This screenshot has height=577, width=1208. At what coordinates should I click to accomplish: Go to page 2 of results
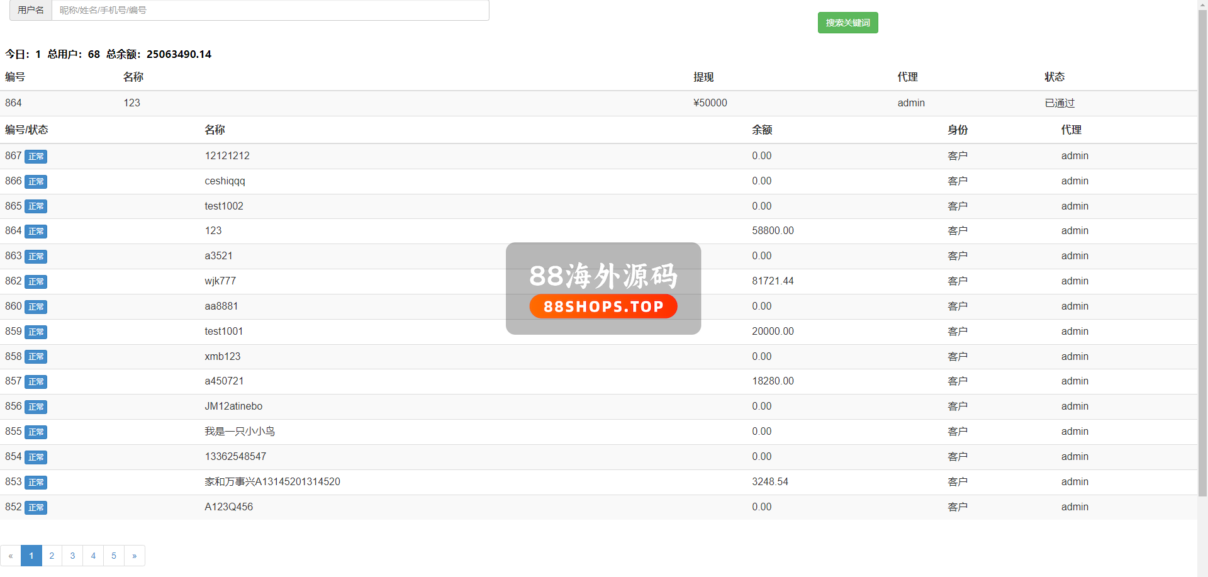[x=52, y=556]
